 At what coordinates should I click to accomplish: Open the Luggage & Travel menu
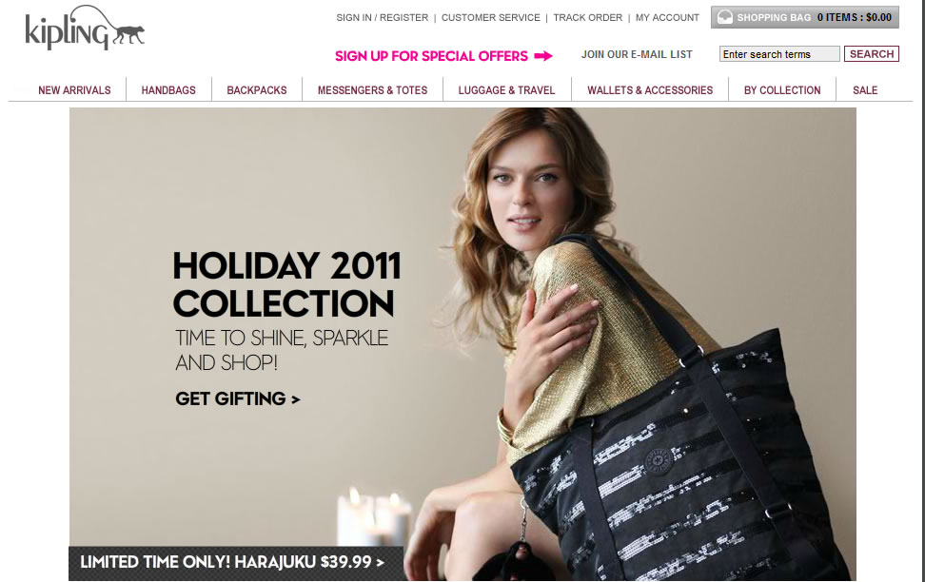pos(506,90)
